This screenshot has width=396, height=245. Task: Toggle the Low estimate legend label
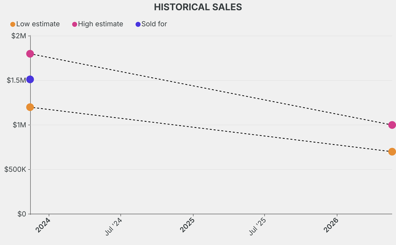[38, 24]
